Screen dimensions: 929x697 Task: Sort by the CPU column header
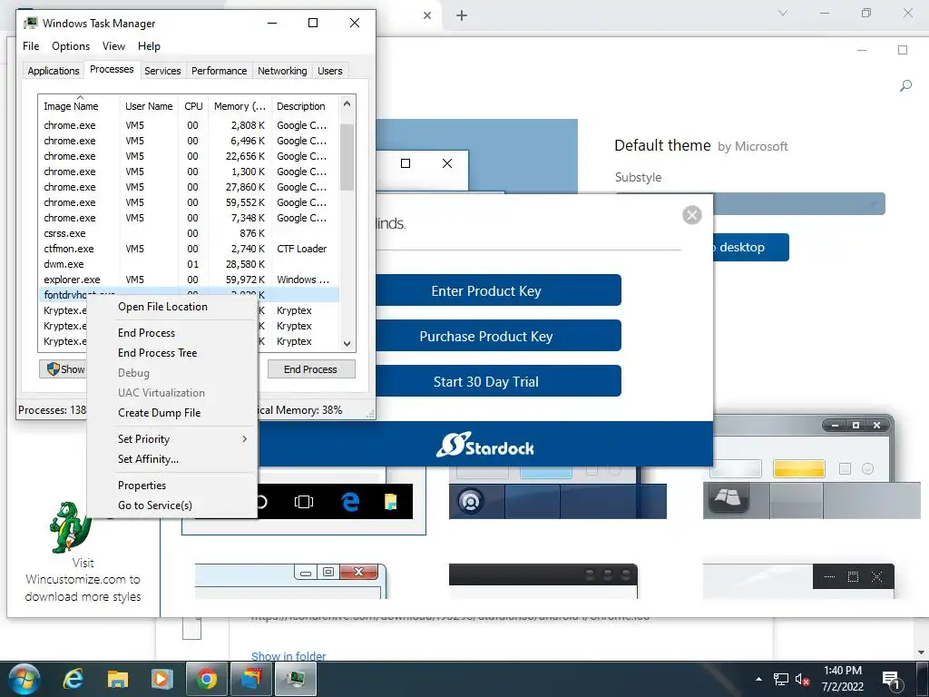pyautogui.click(x=194, y=106)
